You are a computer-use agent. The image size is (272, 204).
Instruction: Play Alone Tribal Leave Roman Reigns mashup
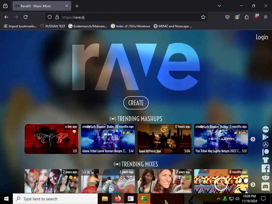click(x=108, y=139)
